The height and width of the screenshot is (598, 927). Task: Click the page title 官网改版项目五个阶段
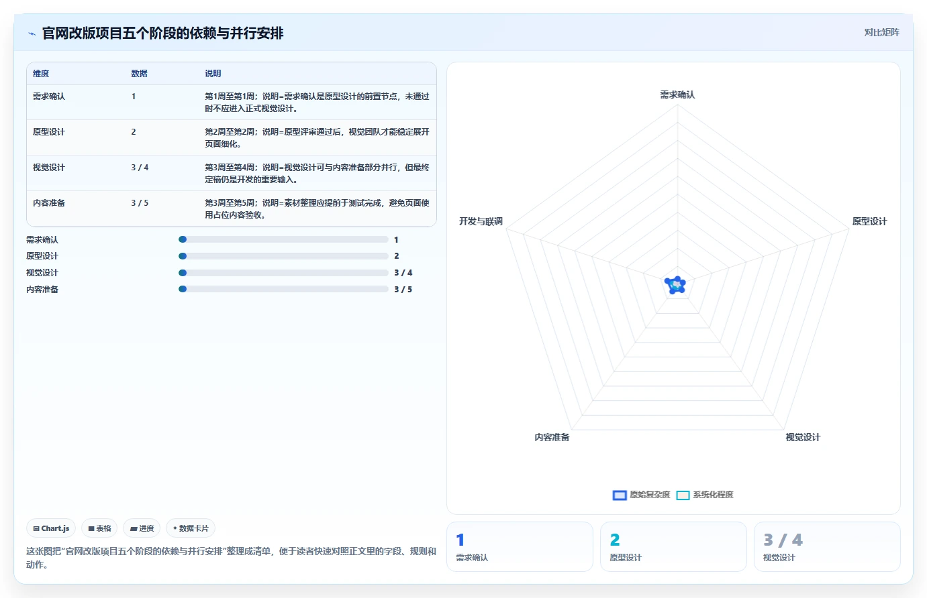(162, 33)
